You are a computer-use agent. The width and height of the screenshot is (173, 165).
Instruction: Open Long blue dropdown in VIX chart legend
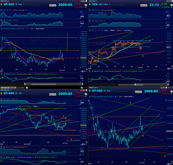(132, 30)
